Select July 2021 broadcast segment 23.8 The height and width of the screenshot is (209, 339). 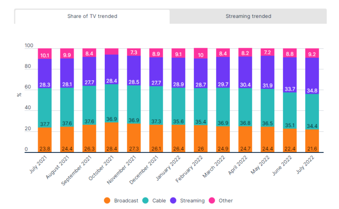pos(45,140)
